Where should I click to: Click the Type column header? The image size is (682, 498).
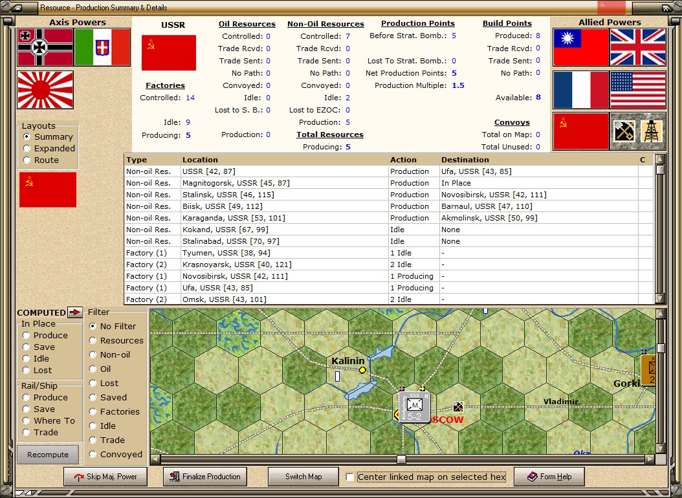pyautogui.click(x=152, y=160)
